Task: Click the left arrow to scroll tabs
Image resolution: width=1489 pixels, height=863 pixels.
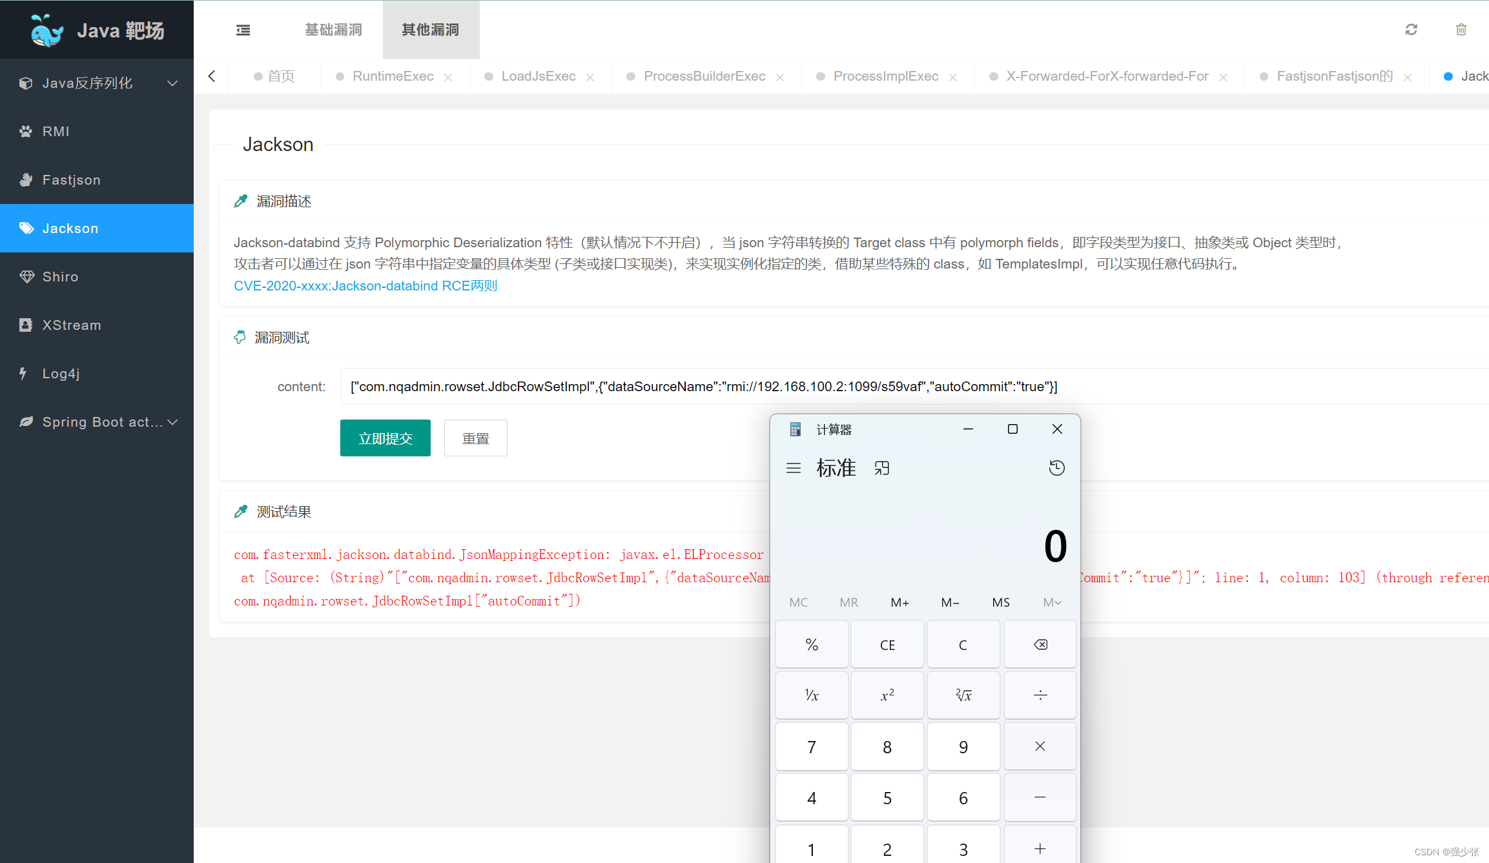Action: coord(212,76)
